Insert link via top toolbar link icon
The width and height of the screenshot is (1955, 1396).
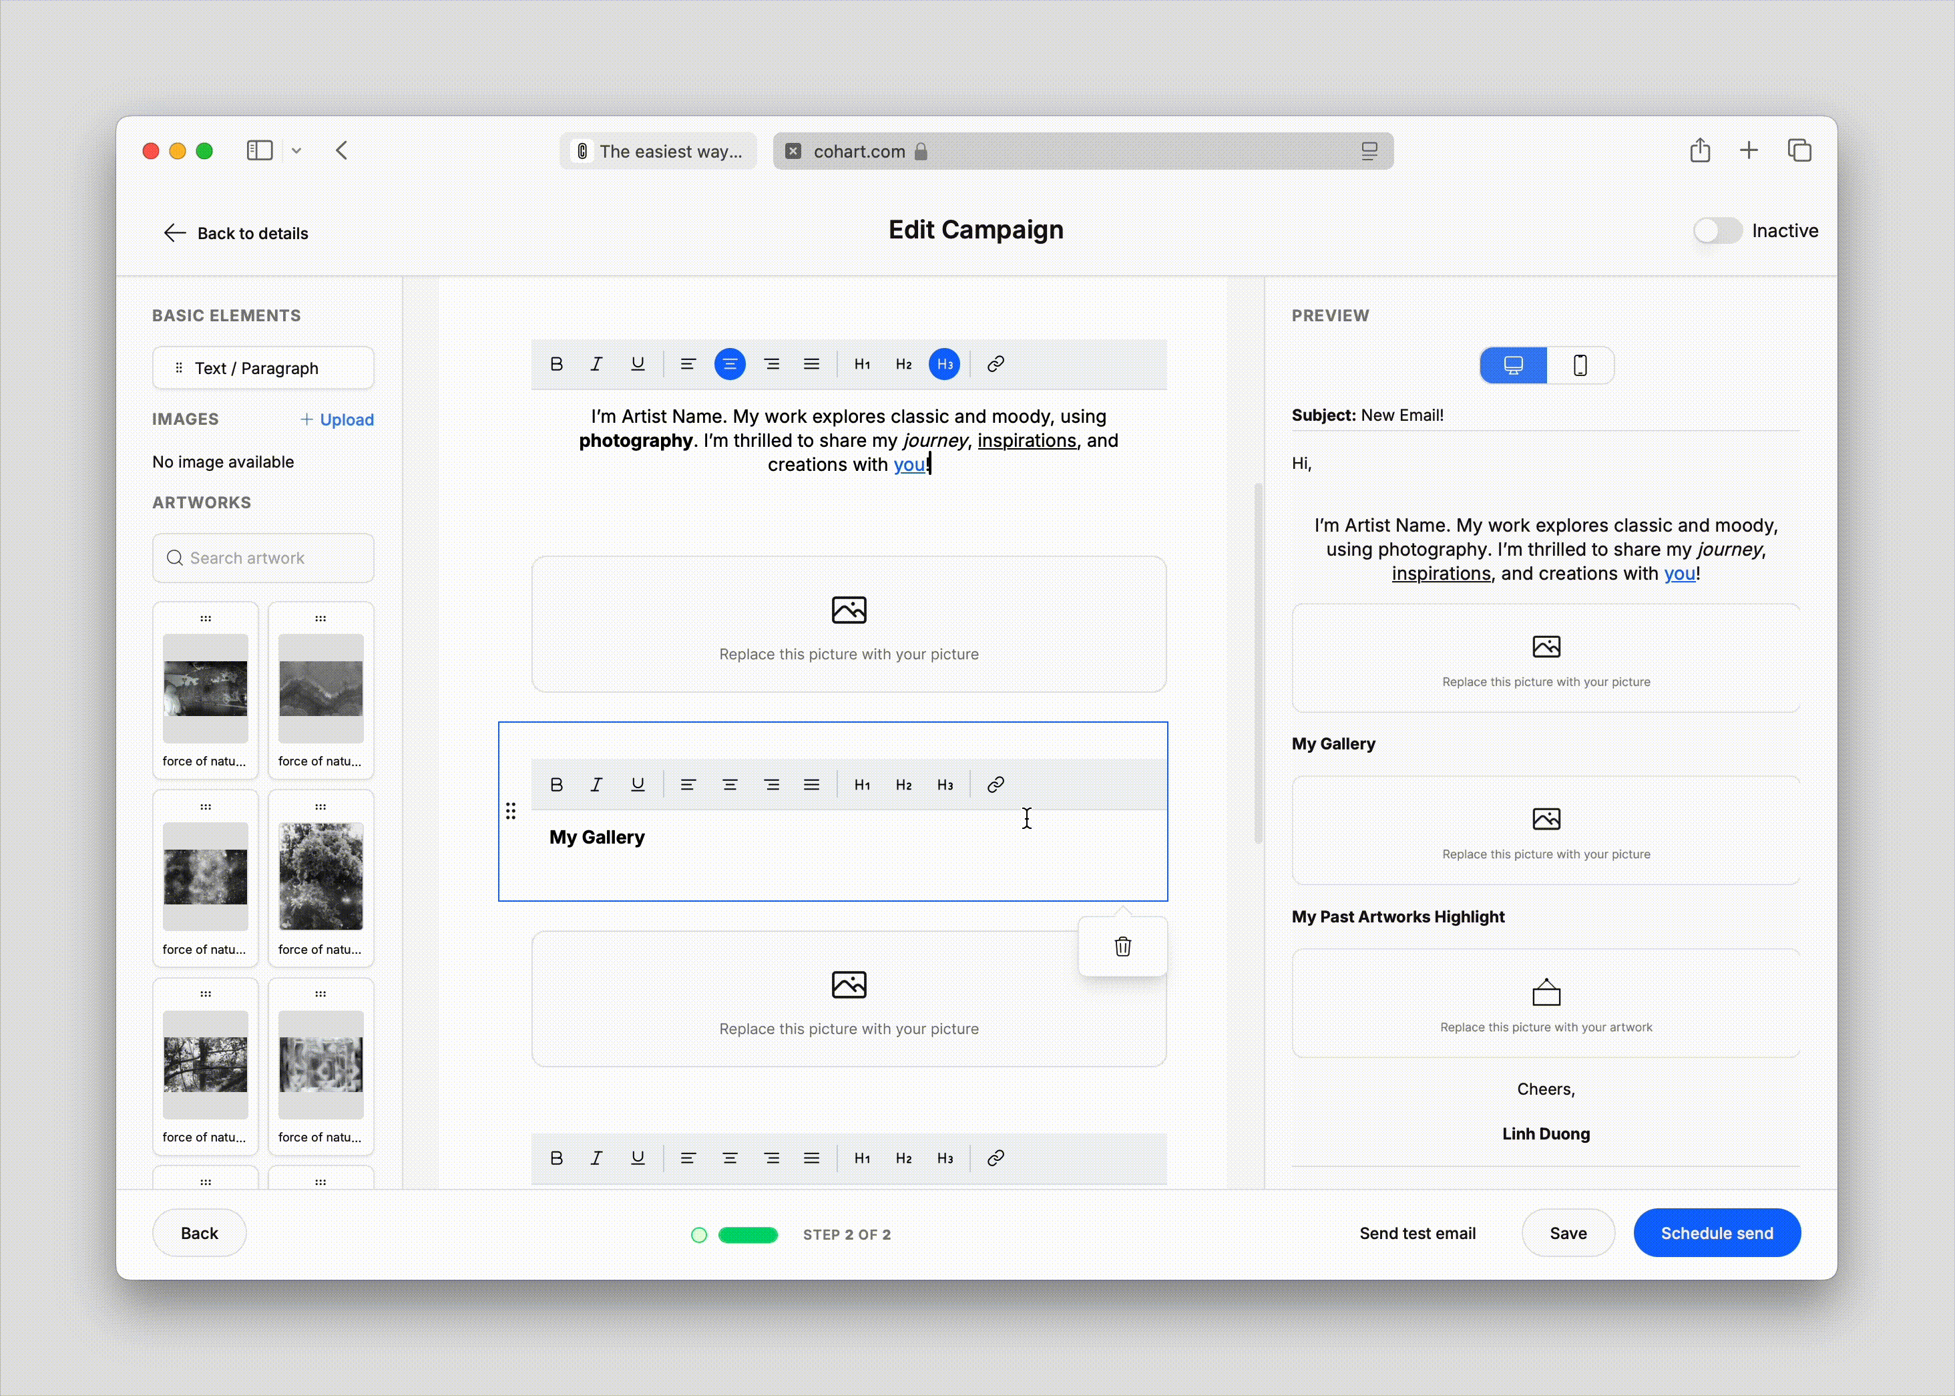[996, 365]
